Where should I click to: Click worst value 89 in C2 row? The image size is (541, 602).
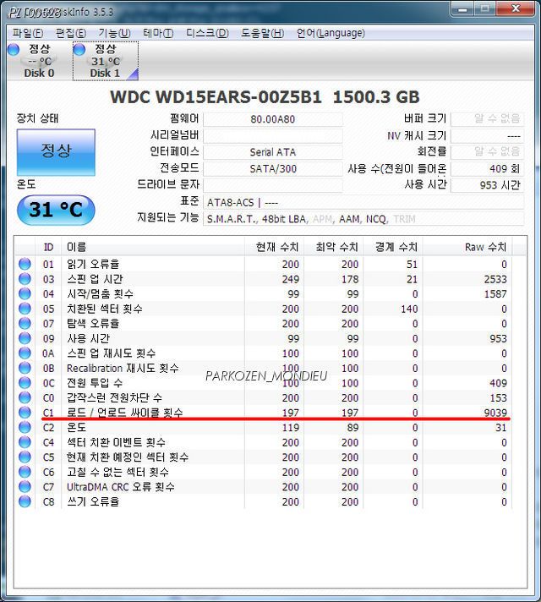(x=352, y=427)
